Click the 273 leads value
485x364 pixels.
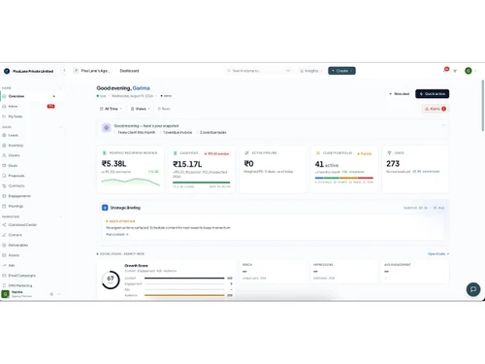pos(393,164)
